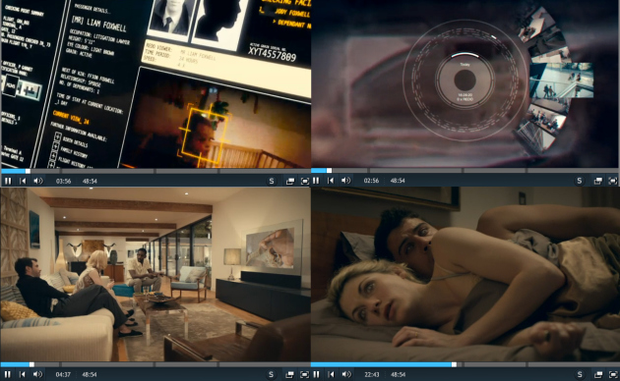Image resolution: width=620 pixels, height=381 pixels.
Task: Pop out the 04:37 living room player
Action: (290, 374)
